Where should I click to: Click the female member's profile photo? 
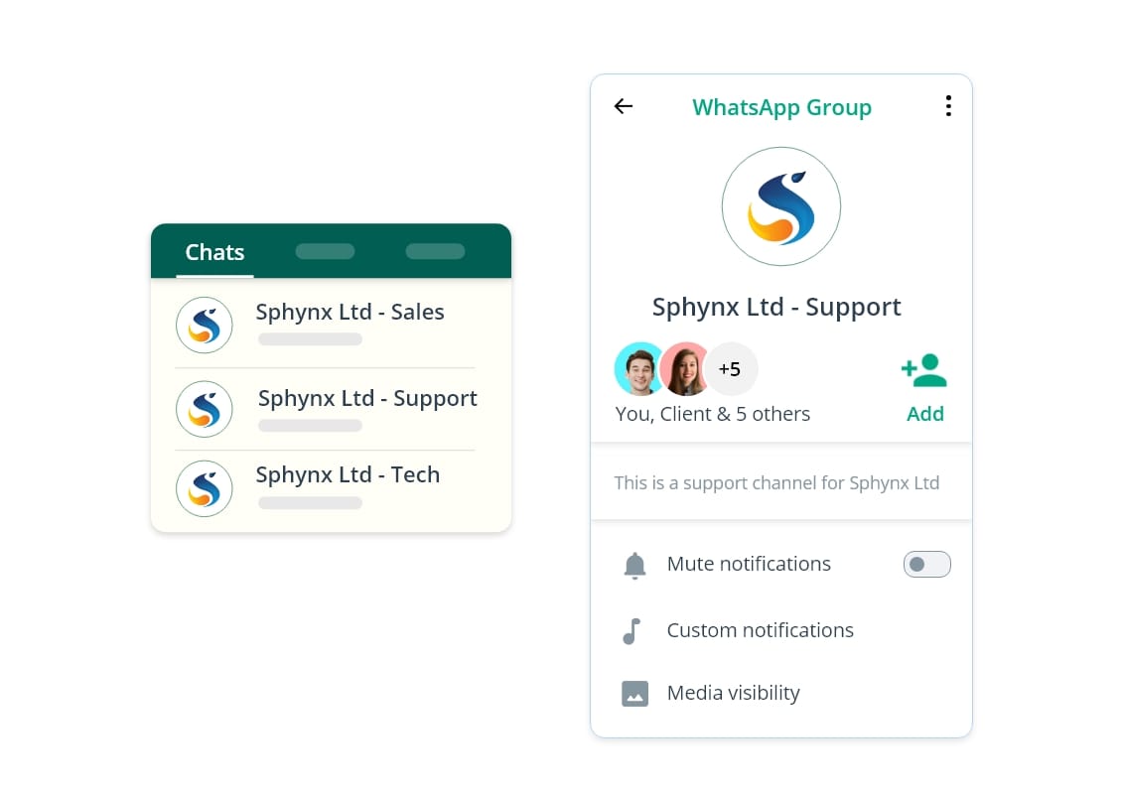click(685, 369)
